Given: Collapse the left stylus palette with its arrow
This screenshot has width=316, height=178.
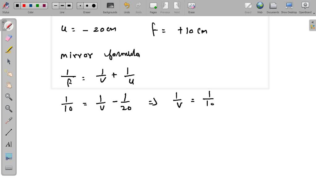Looking at the screenshot, I should pos(3,22).
